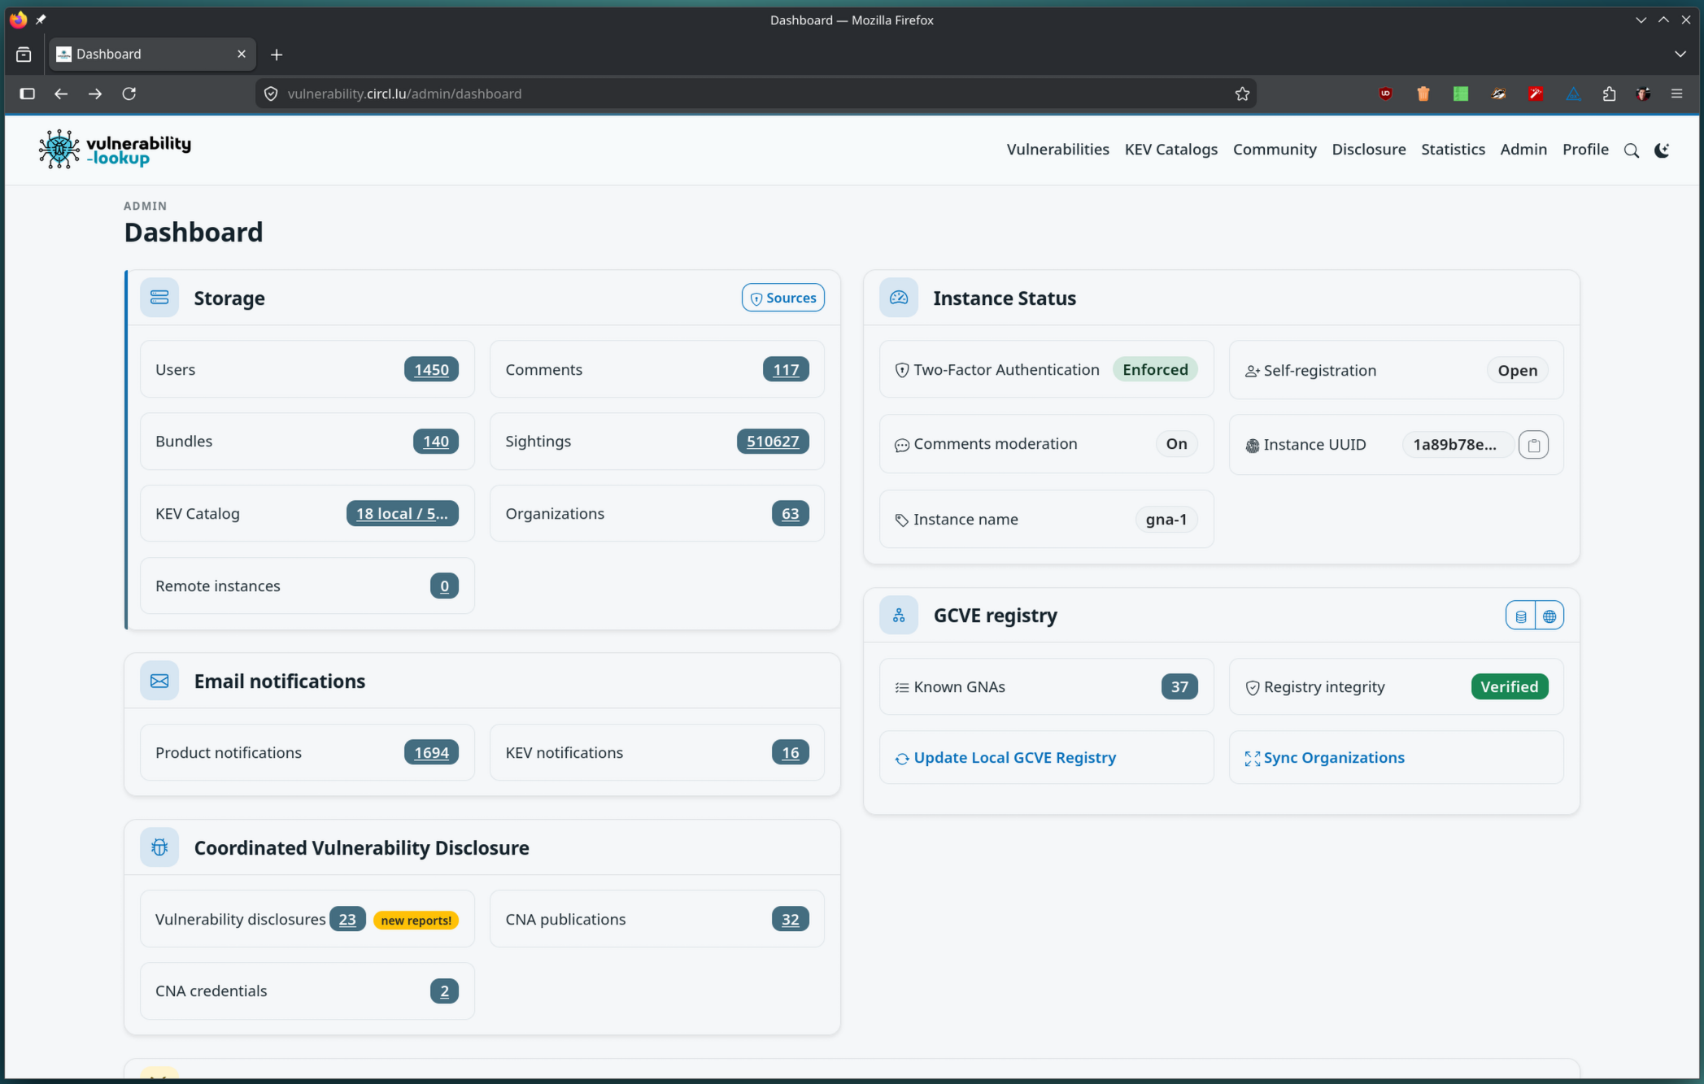Open the Firefox sidebar toggle
The height and width of the screenshot is (1084, 1704).
pyautogui.click(x=27, y=94)
